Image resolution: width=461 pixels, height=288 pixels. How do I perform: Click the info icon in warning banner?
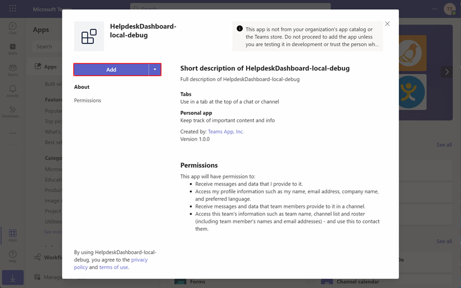(x=240, y=28)
